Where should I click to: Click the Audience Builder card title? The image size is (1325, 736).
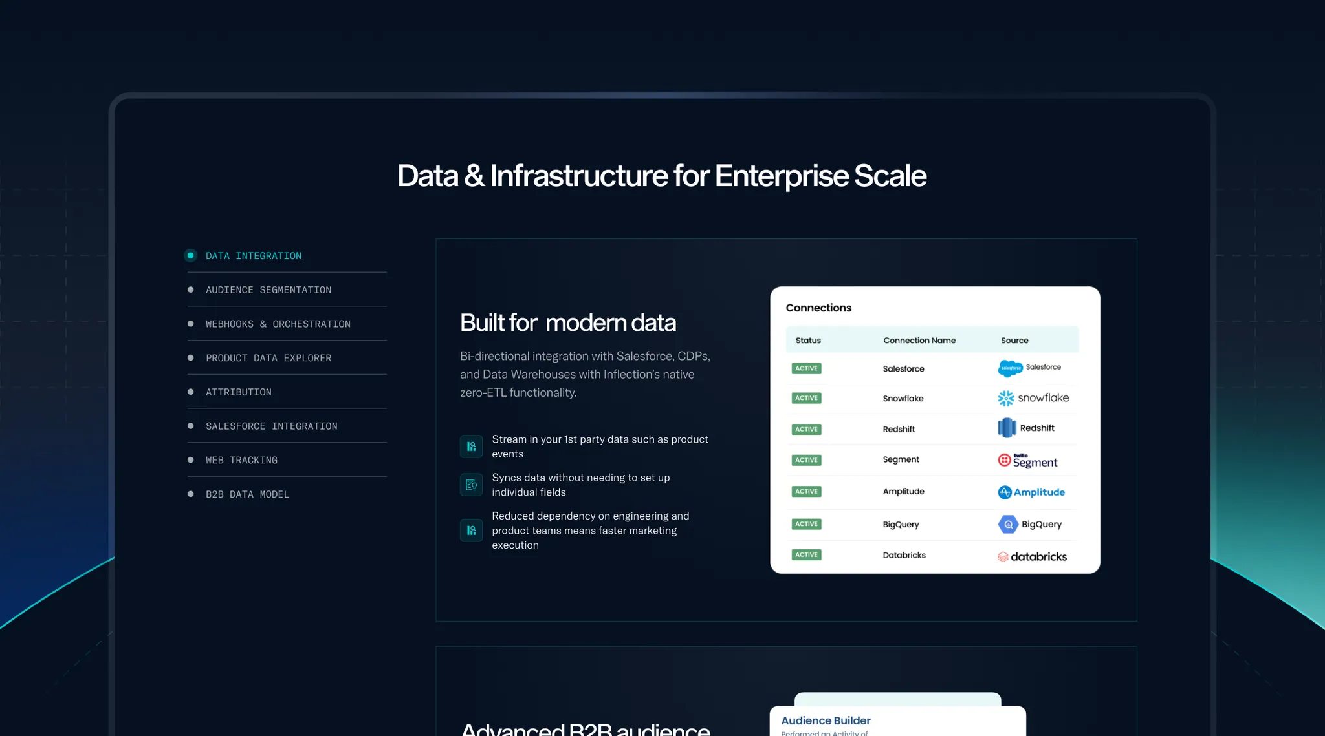826,720
